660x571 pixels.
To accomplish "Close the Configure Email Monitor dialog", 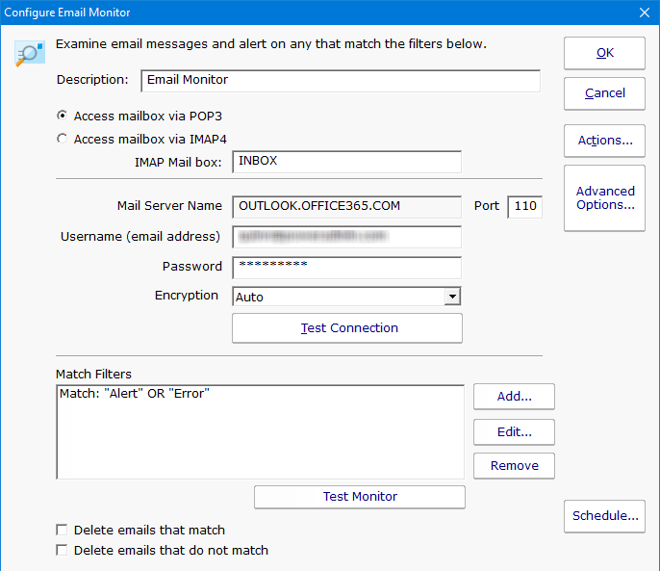I will tap(645, 13).
